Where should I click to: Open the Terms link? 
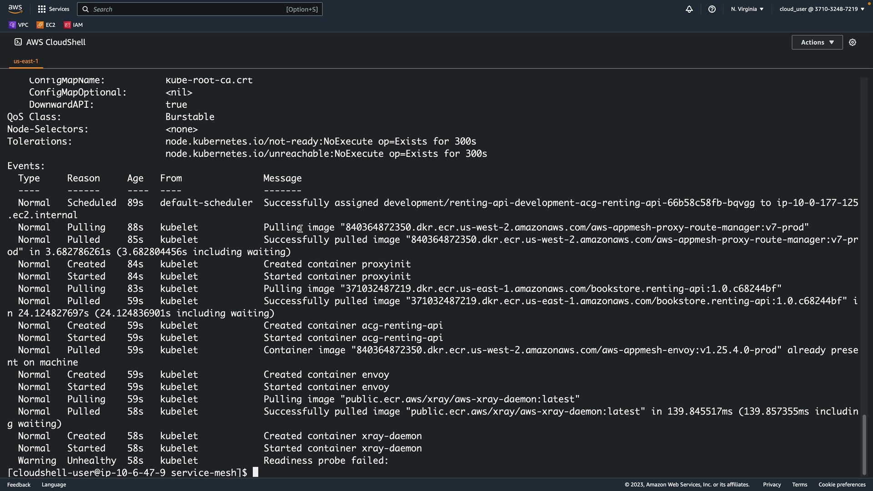[x=799, y=485]
